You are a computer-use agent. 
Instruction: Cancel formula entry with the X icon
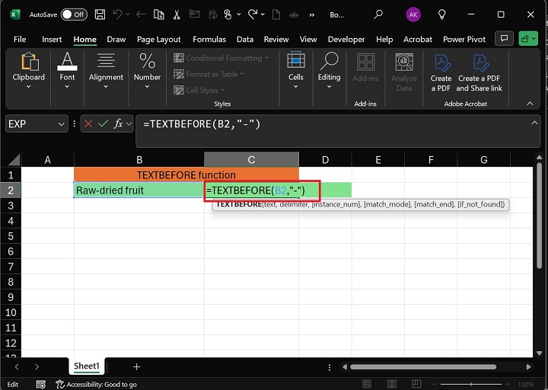89,123
